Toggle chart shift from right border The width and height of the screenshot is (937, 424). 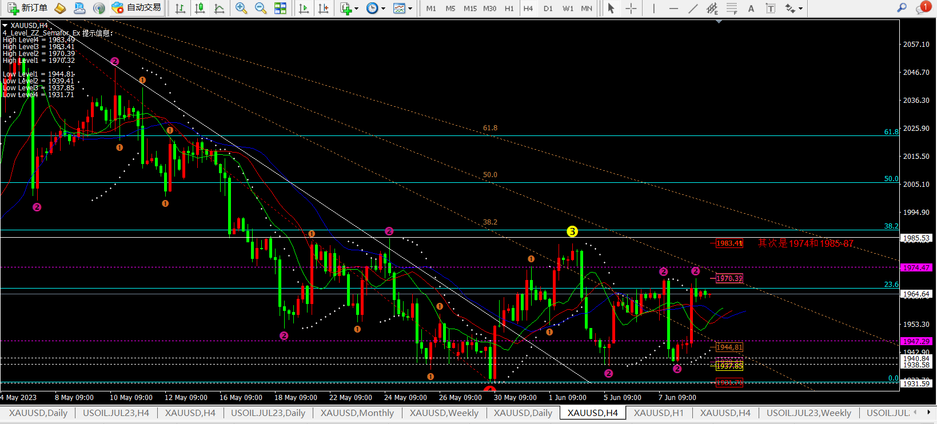324,8
